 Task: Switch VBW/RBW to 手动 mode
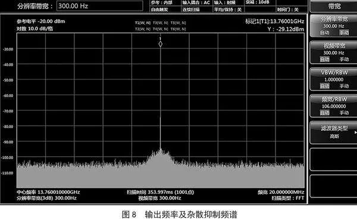click(x=344, y=86)
